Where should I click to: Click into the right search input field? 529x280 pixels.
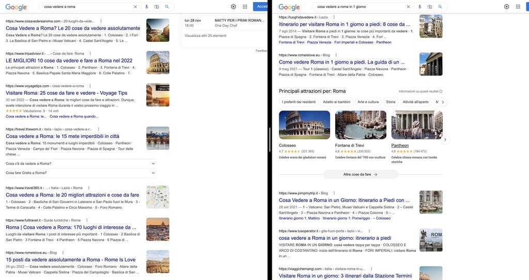click(360, 7)
